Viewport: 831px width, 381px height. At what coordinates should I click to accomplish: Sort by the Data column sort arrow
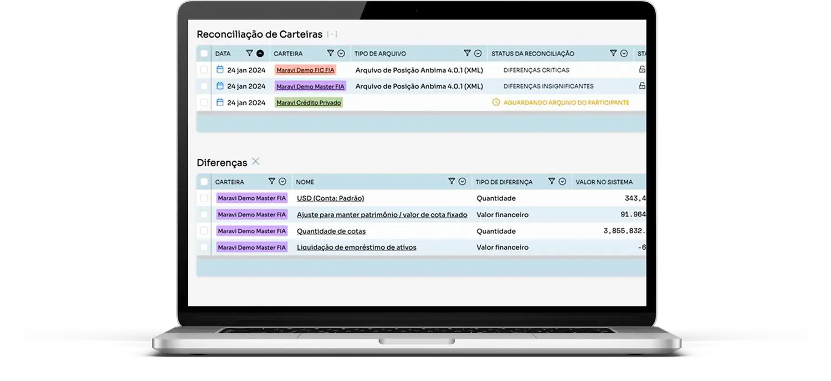pos(260,54)
